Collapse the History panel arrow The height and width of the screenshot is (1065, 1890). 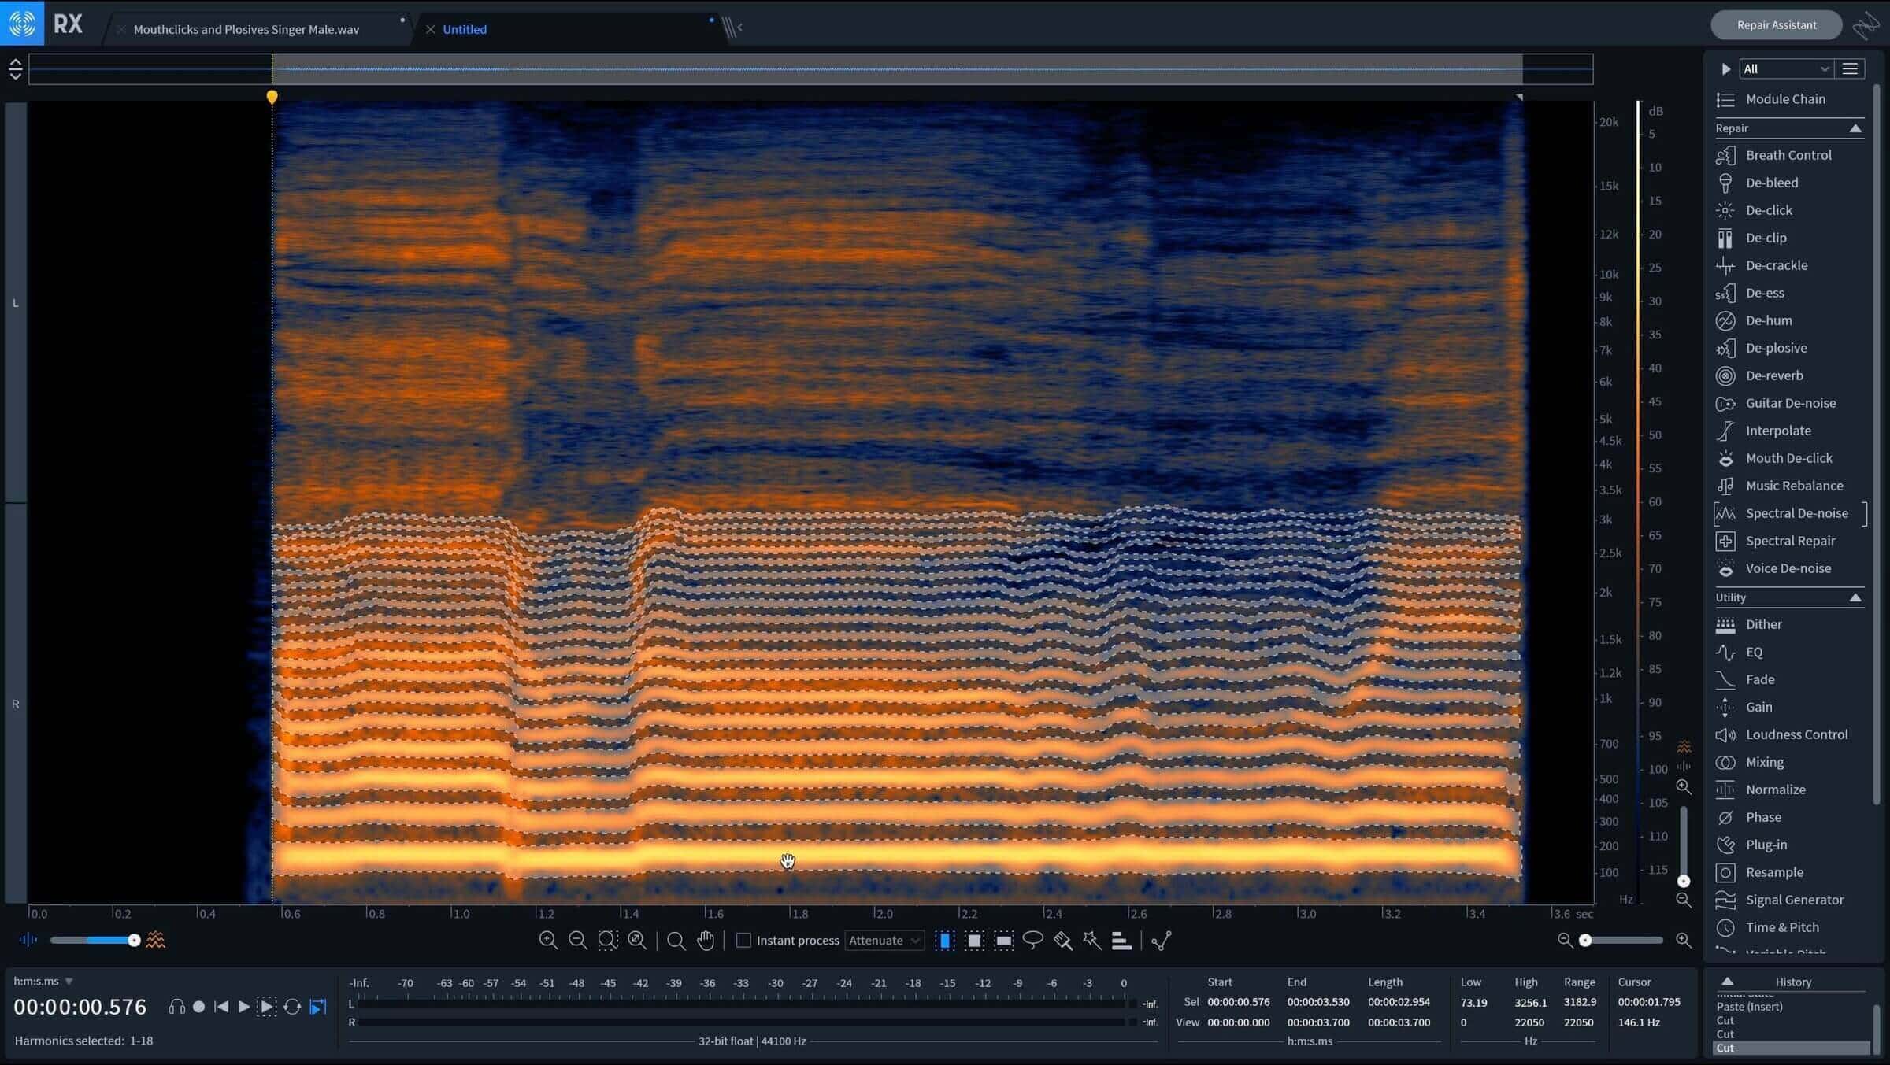pos(1727,981)
